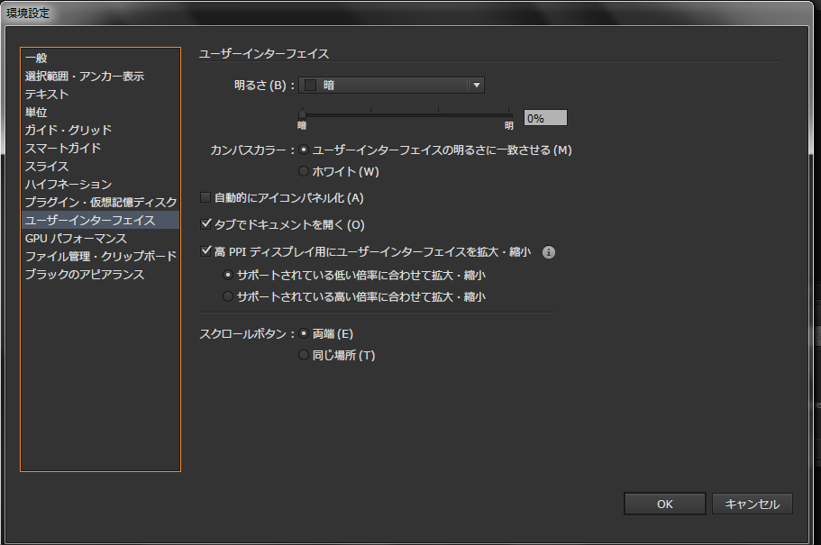Open ブラックのアピアランス category
Image resolution: width=821 pixels, height=545 pixels.
101,275
